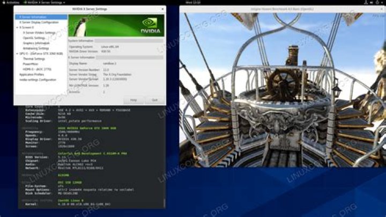386x217 pixels.
Task: Close the NVIDIA X Server Settings window
Action: [162, 9]
